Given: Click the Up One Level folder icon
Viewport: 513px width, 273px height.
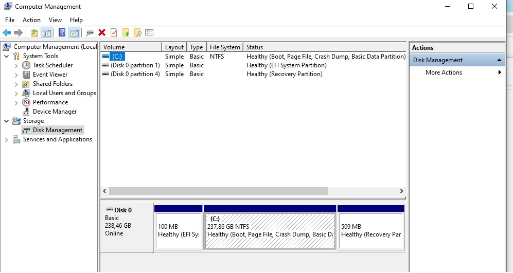Looking at the screenshot, I should point(34,33).
